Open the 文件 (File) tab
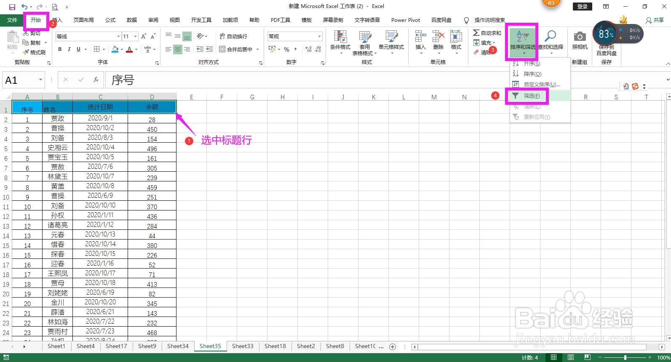 coord(12,20)
